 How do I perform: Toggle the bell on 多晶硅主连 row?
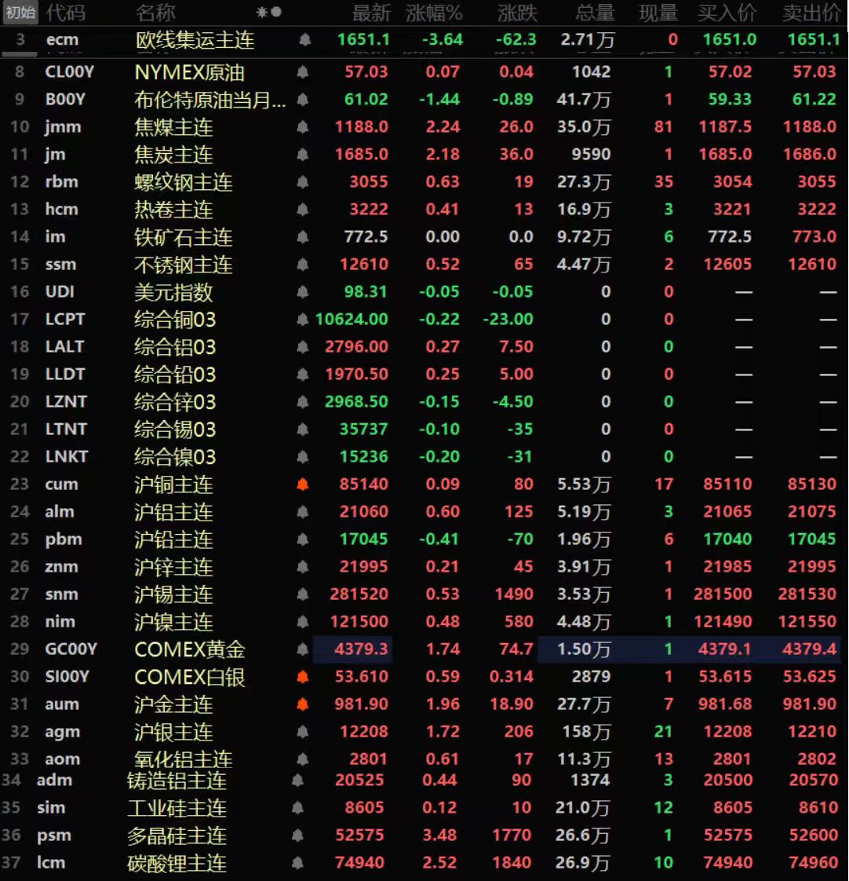(297, 835)
